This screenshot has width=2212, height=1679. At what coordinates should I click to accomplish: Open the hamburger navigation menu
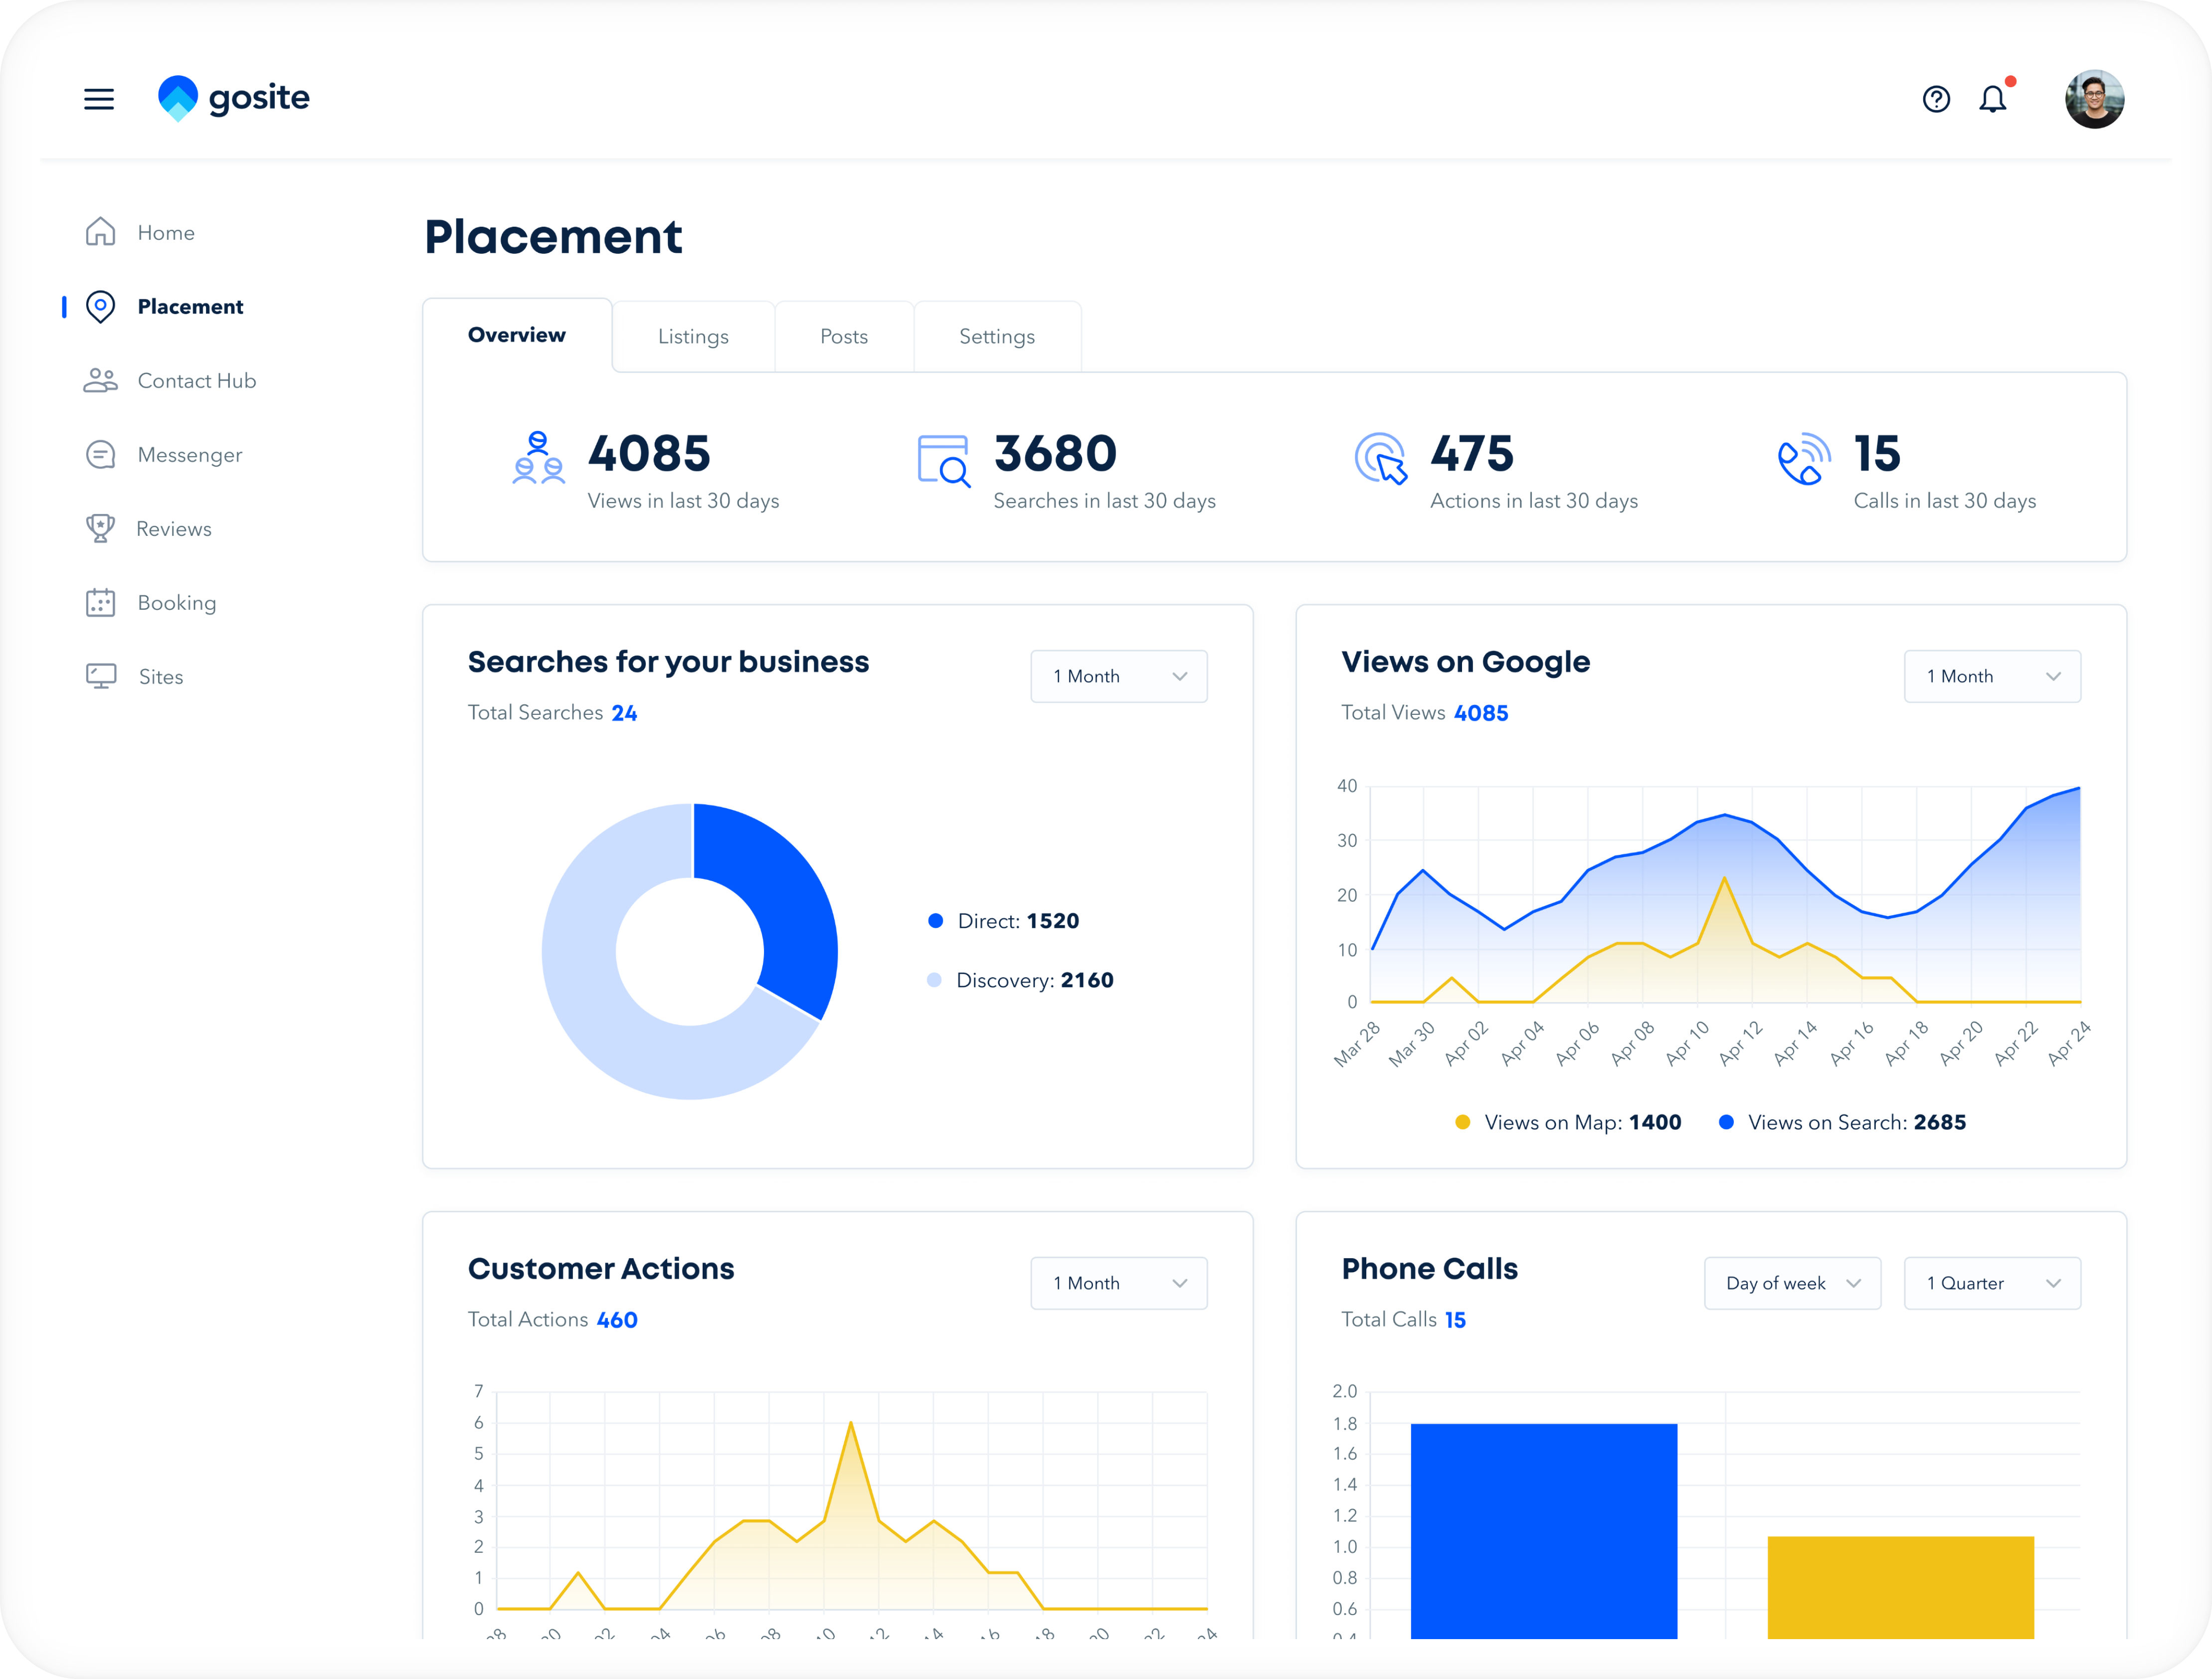(98, 99)
